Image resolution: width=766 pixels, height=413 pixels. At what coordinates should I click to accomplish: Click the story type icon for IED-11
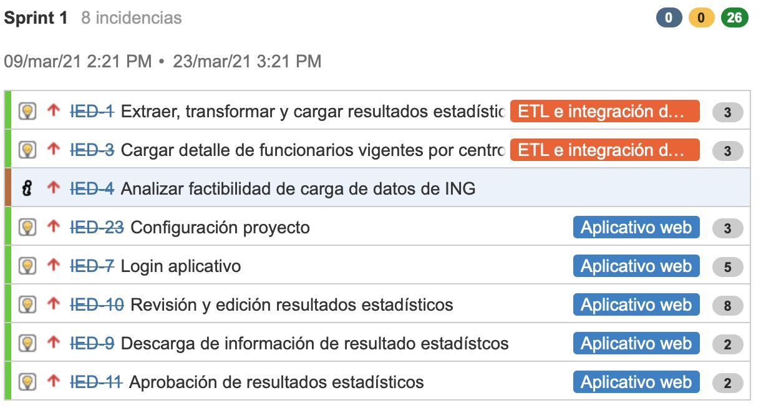[27, 382]
